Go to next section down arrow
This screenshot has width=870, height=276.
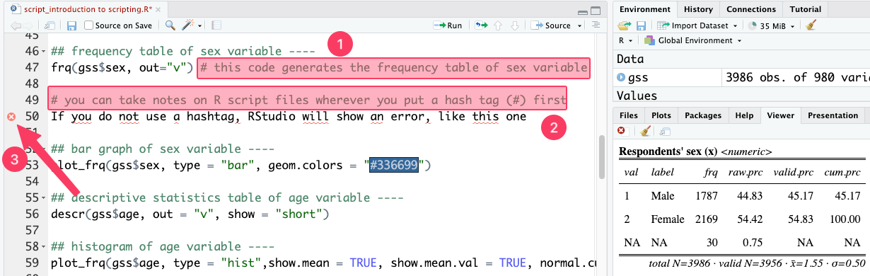coord(515,25)
